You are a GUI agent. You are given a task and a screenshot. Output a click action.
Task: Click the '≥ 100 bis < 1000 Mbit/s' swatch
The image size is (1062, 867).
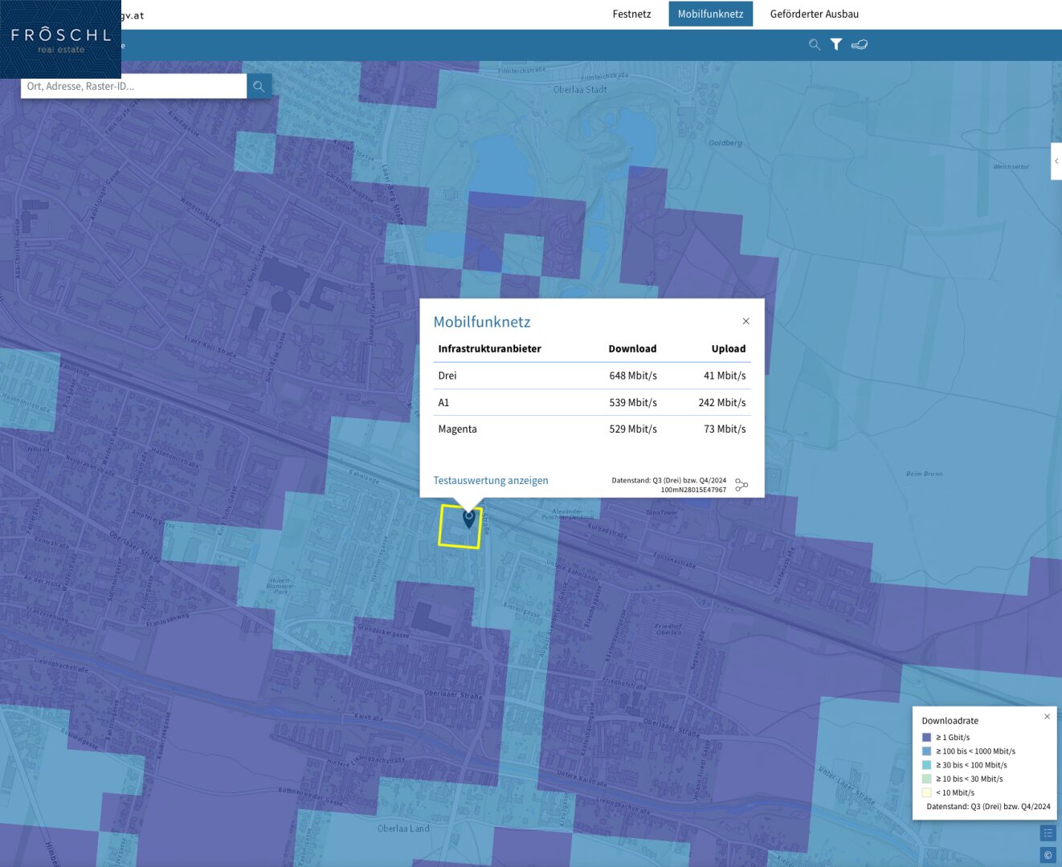[926, 751]
